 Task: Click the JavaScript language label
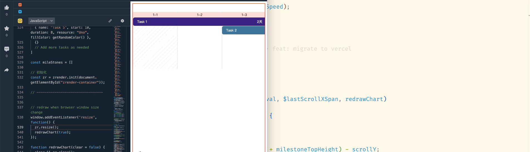pyautogui.click(x=38, y=21)
